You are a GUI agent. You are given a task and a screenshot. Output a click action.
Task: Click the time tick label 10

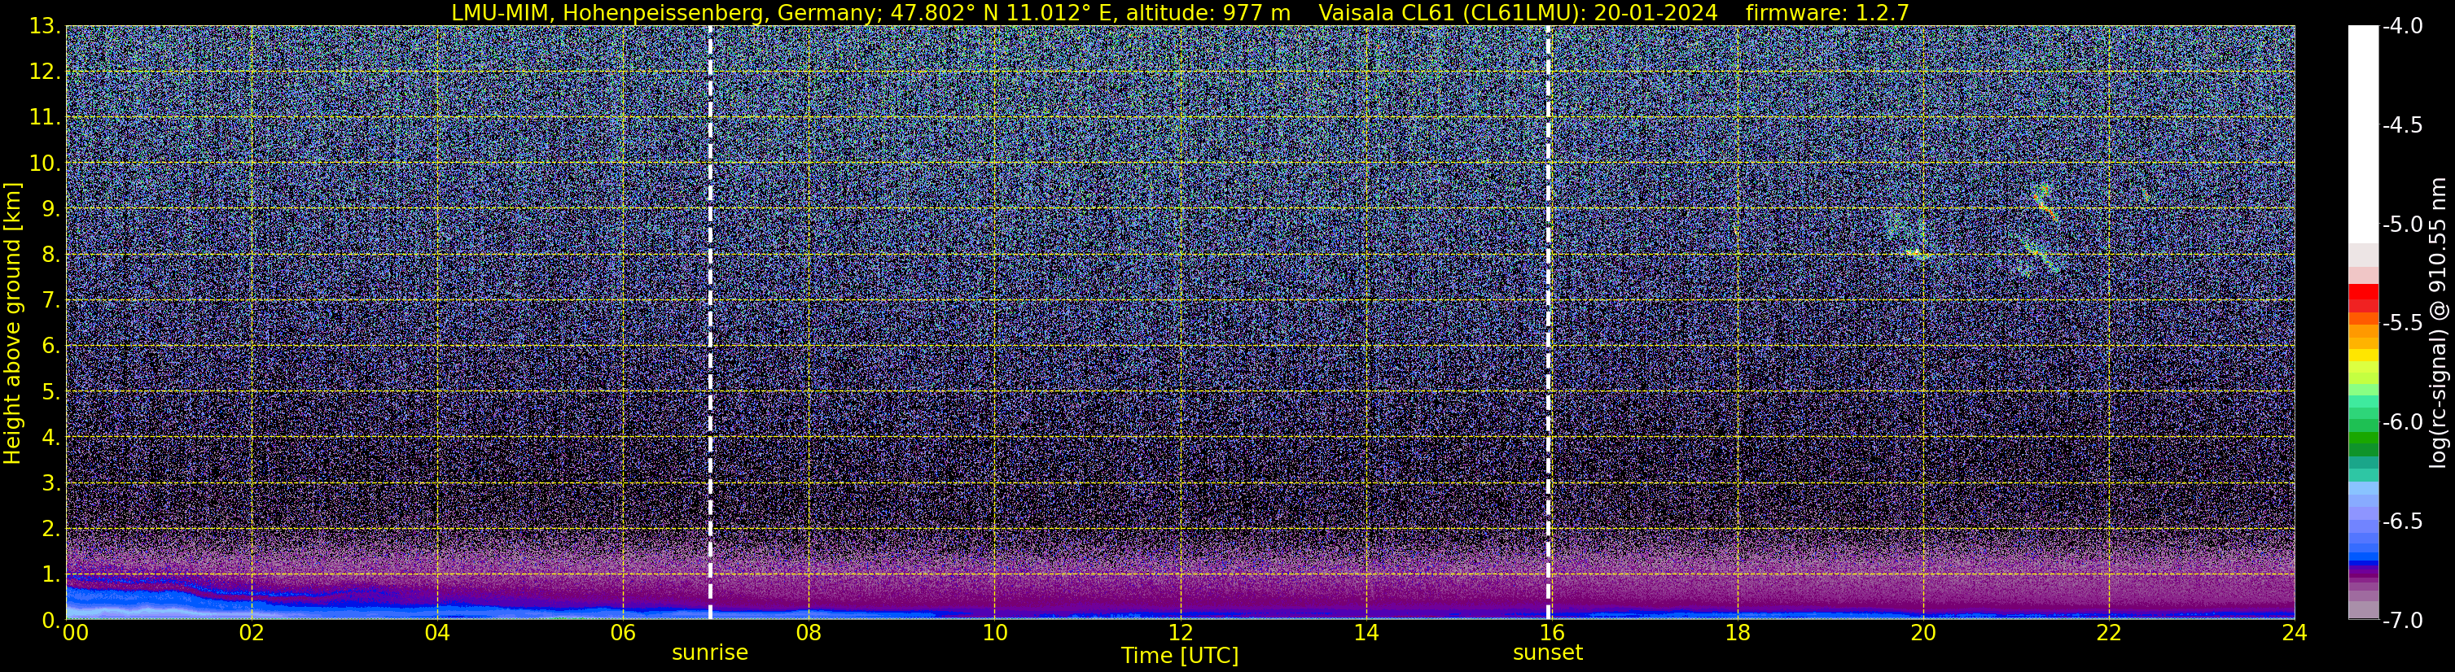tap(994, 633)
